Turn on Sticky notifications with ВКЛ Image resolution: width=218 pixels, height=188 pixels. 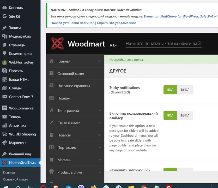(x=170, y=90)
